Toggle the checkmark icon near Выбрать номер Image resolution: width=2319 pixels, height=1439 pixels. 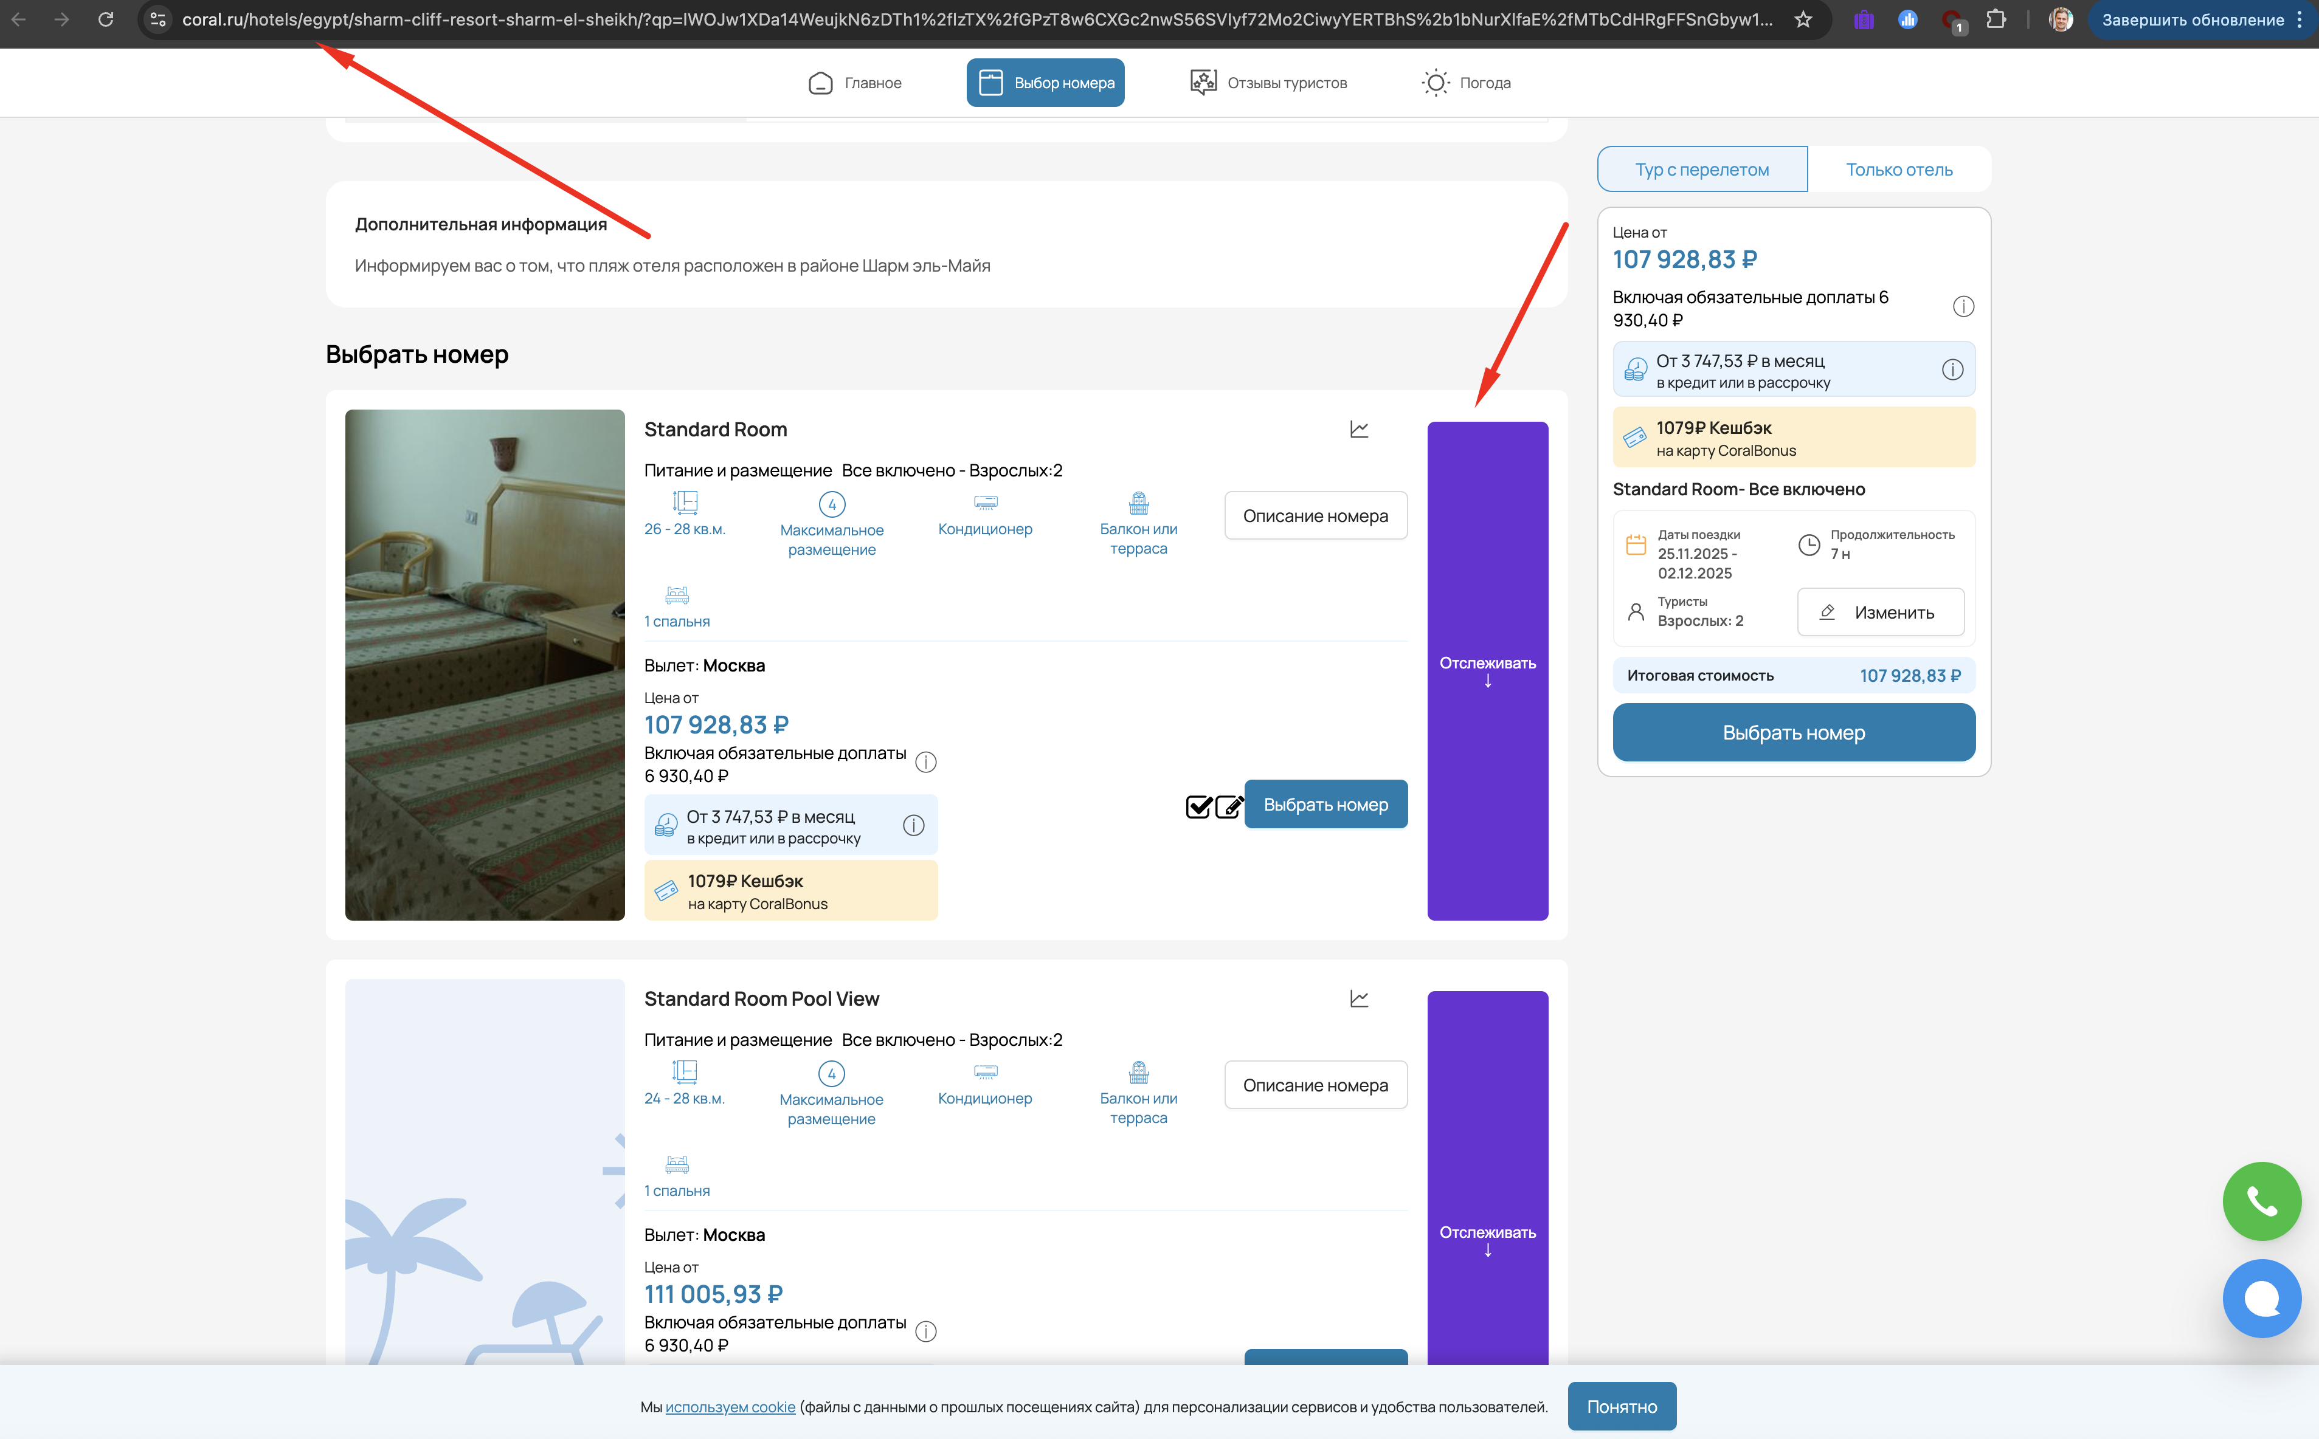click(x=1198, y=806)
